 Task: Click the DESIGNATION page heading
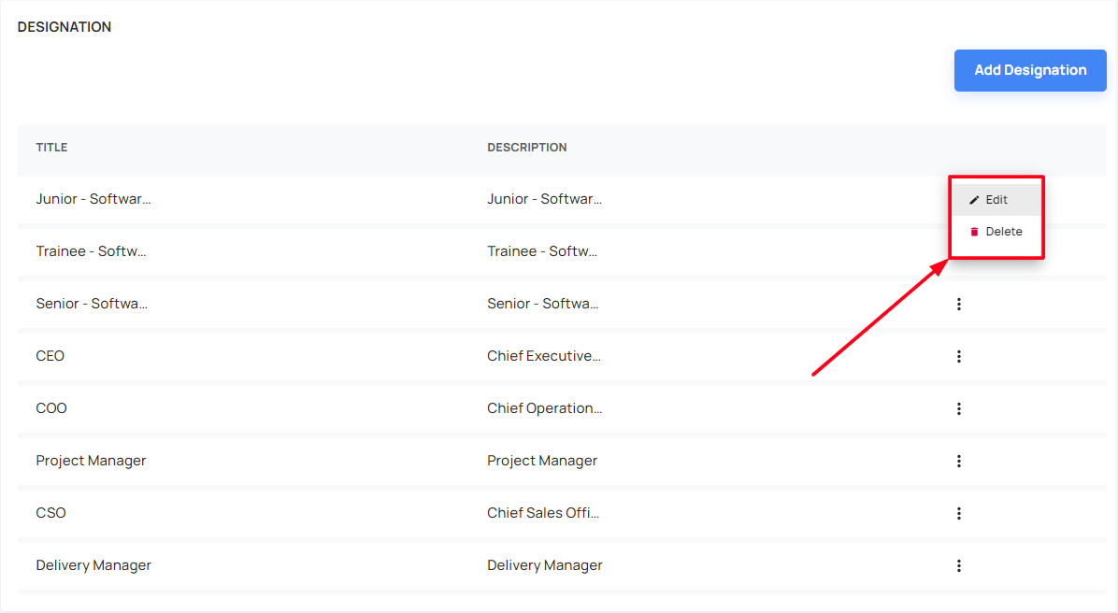tap(64, 27)
